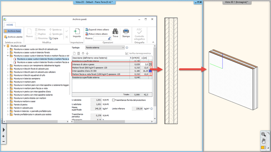
Task: Switch to Viste-3D 1 [Immagine] tab
Action: (x=237, y=2)
